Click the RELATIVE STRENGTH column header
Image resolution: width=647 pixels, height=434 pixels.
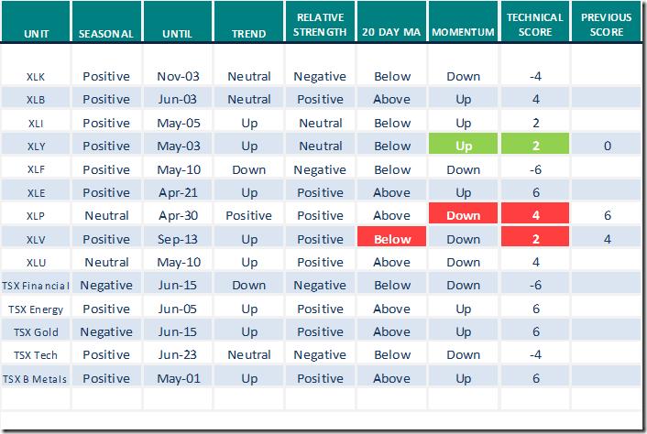point(320,25)
